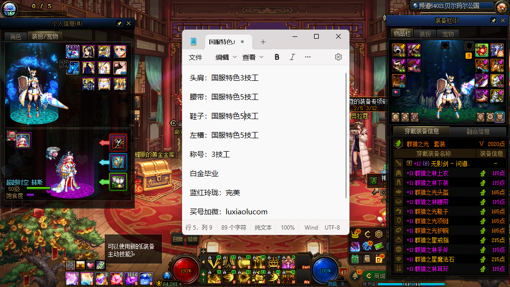Open the more options ellipsis menu
The width and height of the screenshot is (510, 287).
308,57
